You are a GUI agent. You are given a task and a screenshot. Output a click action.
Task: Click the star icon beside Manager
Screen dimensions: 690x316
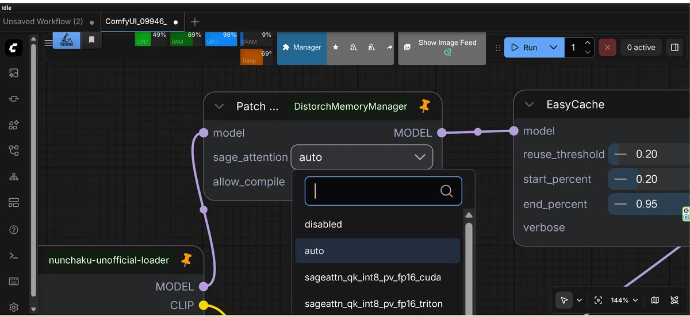[x=335, y=48]
